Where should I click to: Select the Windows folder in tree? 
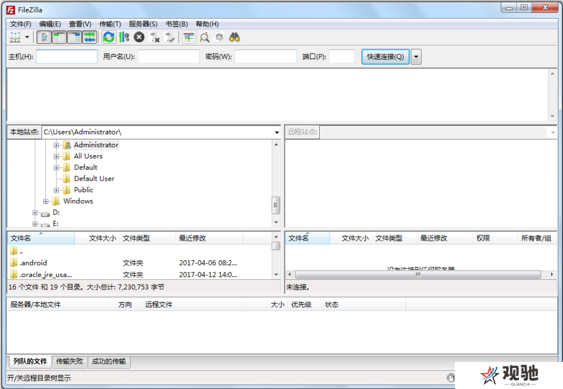tap(78, 201)
